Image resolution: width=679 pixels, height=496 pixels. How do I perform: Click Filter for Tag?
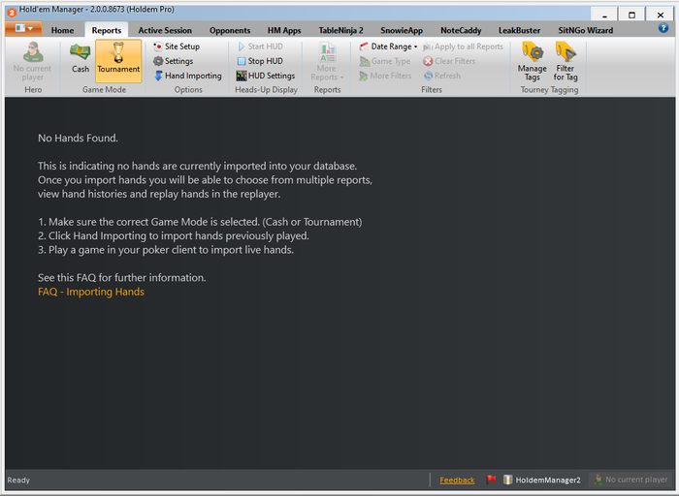pos(566,61)
